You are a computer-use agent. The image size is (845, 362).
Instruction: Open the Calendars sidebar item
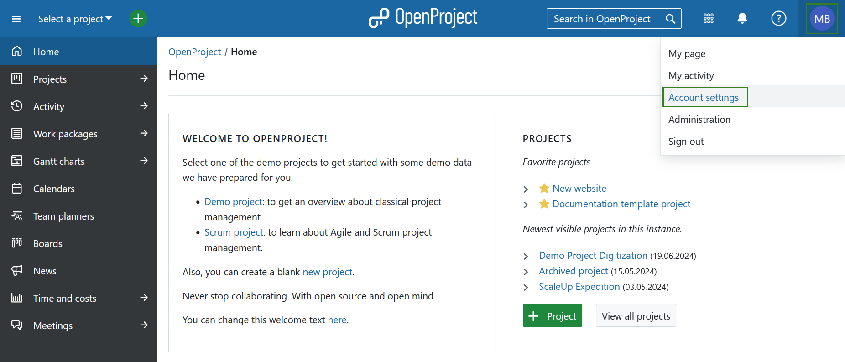pyautogui.click(x=78, y=188)
